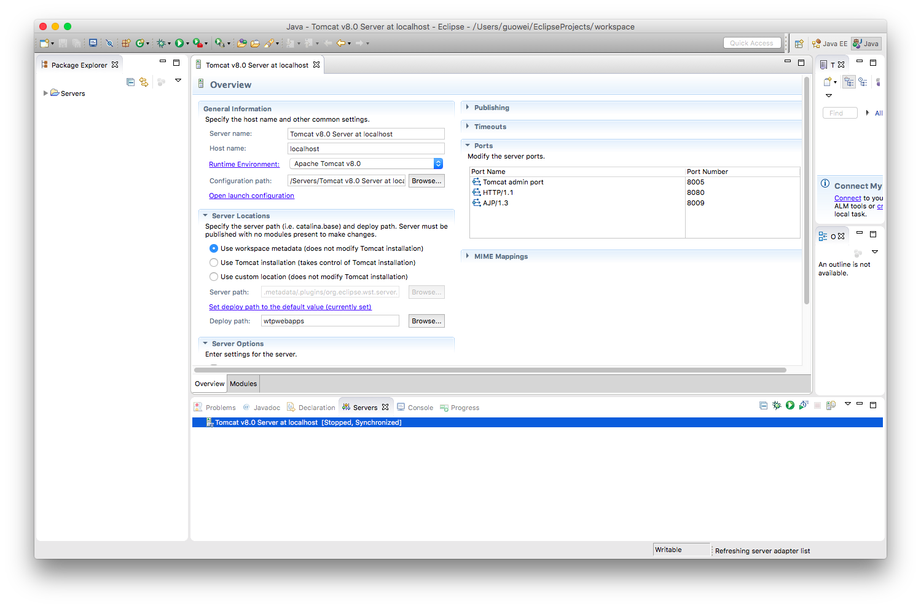
Task: Open the Declaration view tab
Action: pos(312,408)
